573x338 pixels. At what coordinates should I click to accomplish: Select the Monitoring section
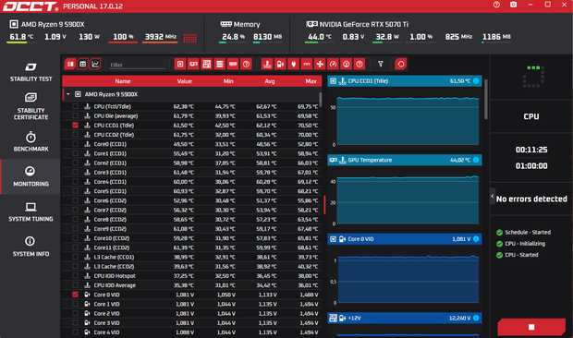point(30,176)
